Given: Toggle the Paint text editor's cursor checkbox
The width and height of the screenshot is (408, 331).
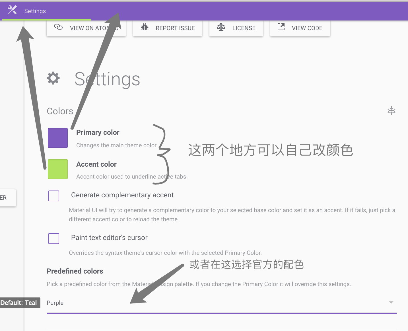Looking at the screenshot, I should click(x=54, y=239).
